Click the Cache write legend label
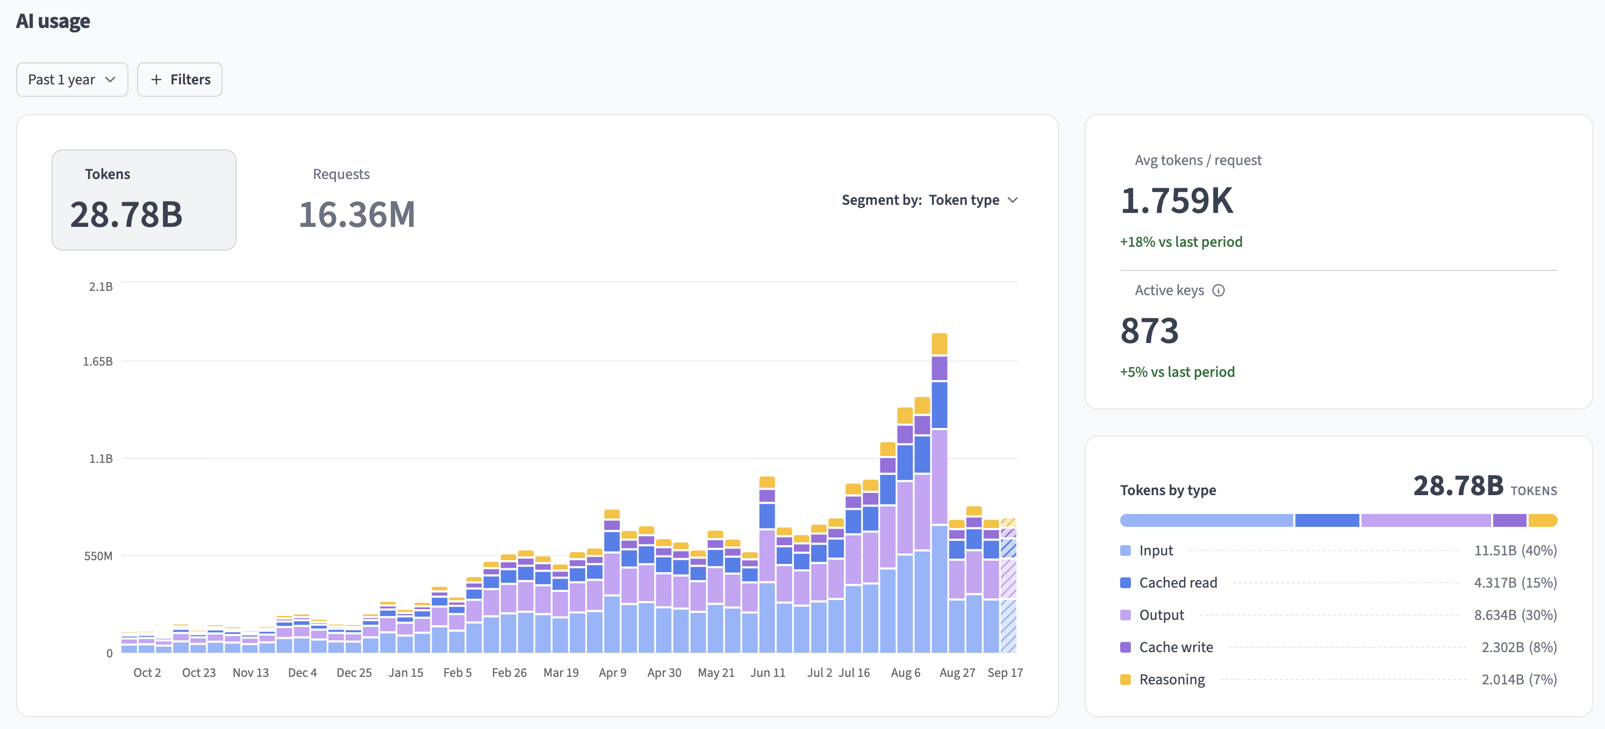Screen dimensions: 1605x729 click(1176, 647)
